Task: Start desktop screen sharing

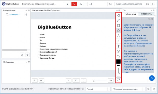Action: coord(90,4)
